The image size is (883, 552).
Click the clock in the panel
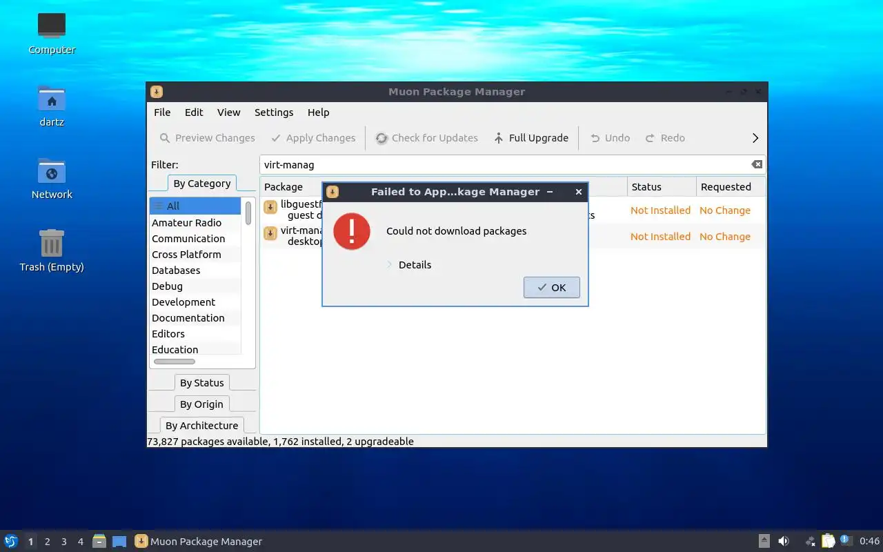coord(869,542)
